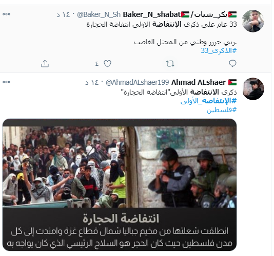Like Baker_N_shabat's tweet with heart icon
Image resolution: width=274 pixels, height=256 pixels.
coord(107,64)
